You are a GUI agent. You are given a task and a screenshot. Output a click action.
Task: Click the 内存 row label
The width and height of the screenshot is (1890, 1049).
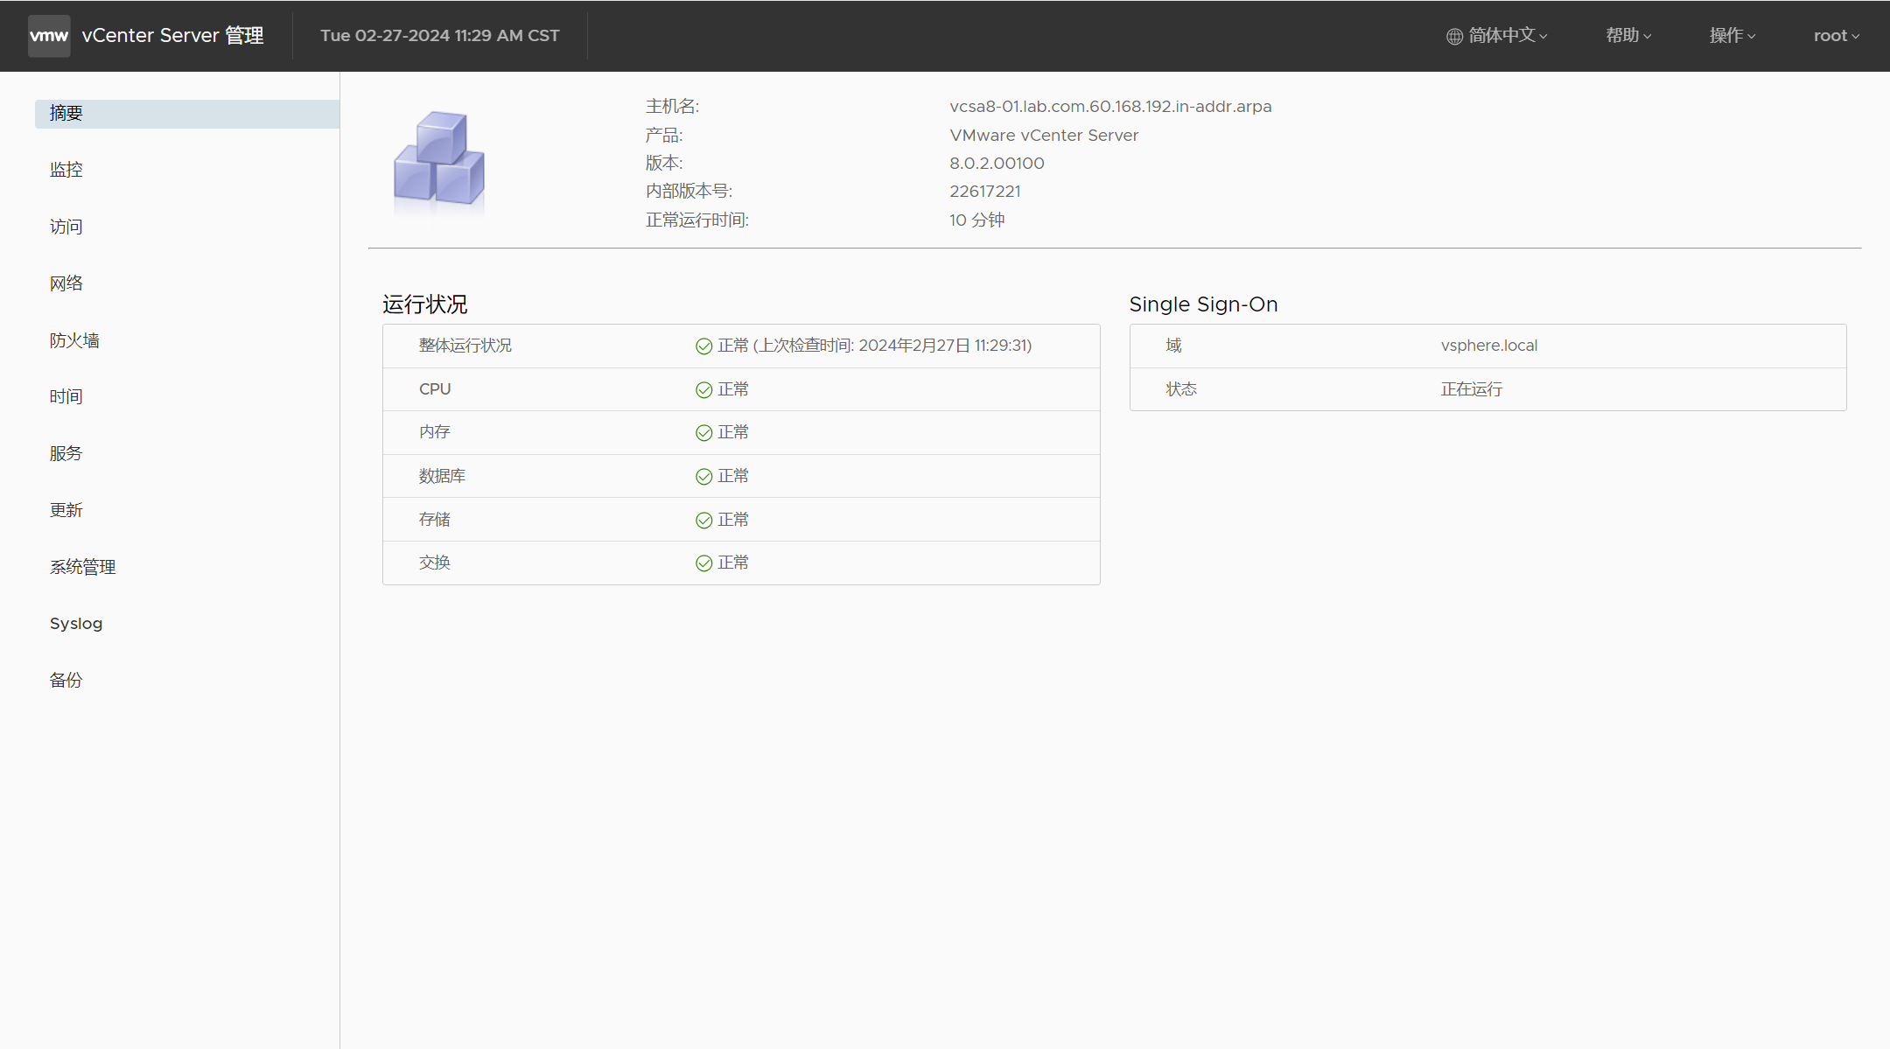pos(435,432)
